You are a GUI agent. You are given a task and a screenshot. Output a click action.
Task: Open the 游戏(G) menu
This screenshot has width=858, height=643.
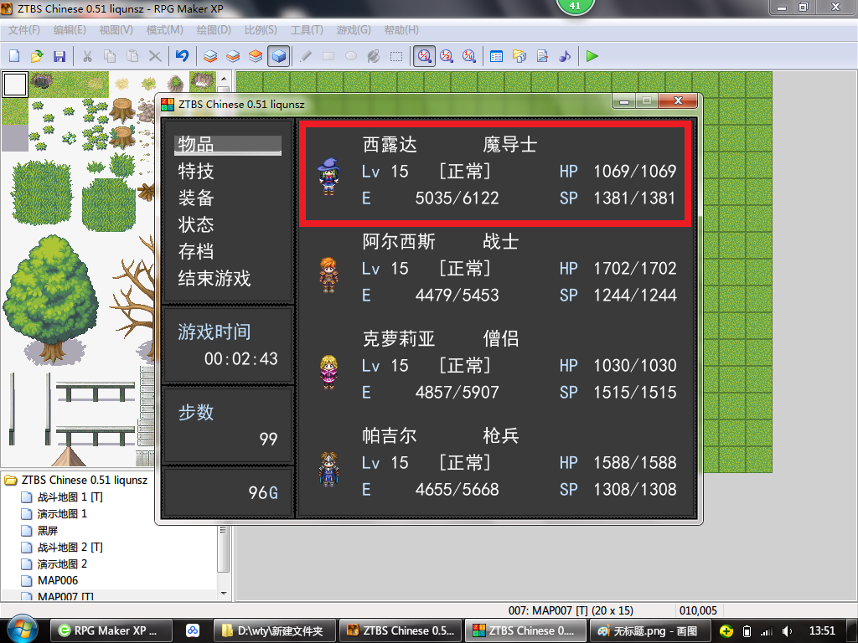[x=354, y=30]
